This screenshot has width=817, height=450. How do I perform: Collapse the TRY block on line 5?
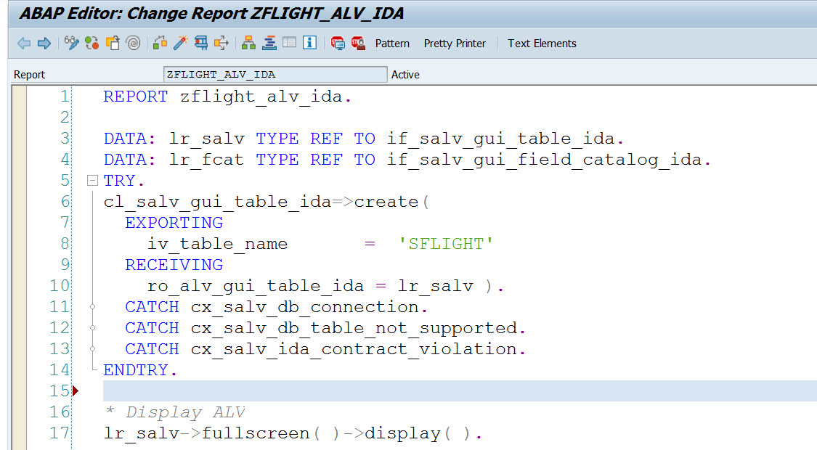tap(92, 180)
